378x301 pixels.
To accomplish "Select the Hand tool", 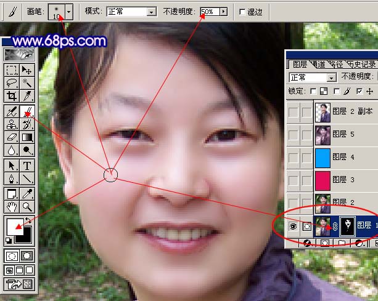I will 12,207.
